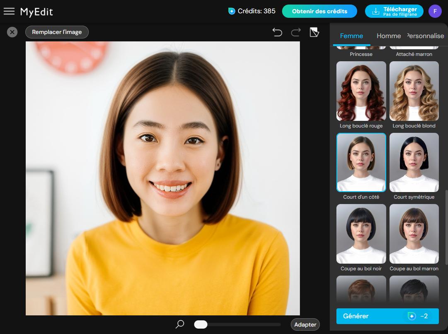Toggle the before/after compare icon

pos(314,32)
